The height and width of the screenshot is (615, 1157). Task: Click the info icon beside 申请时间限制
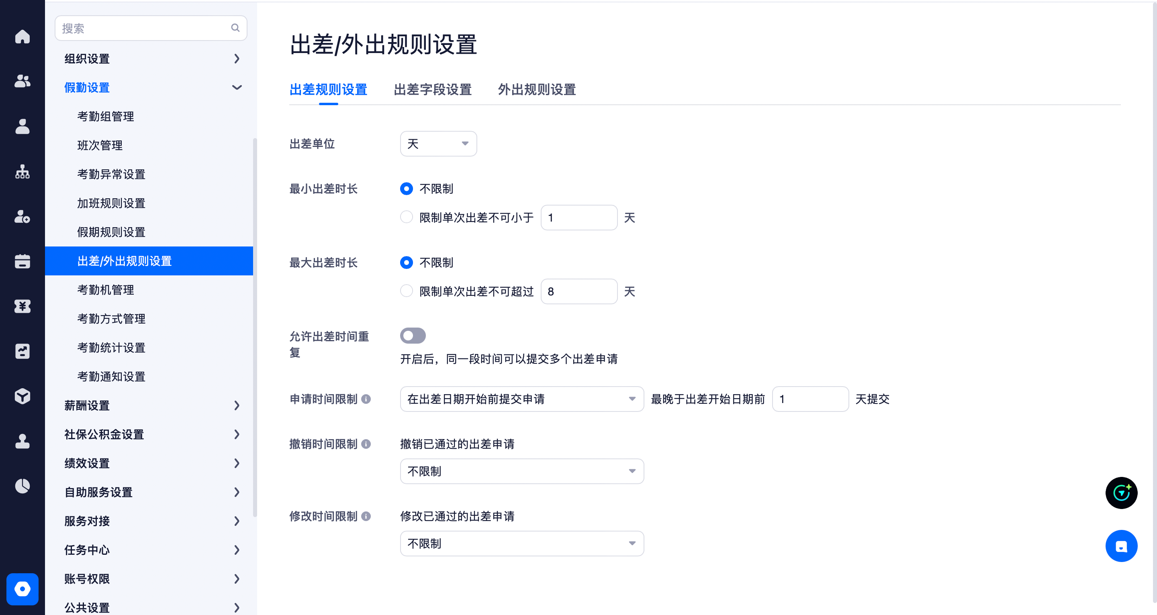[366, 399]
